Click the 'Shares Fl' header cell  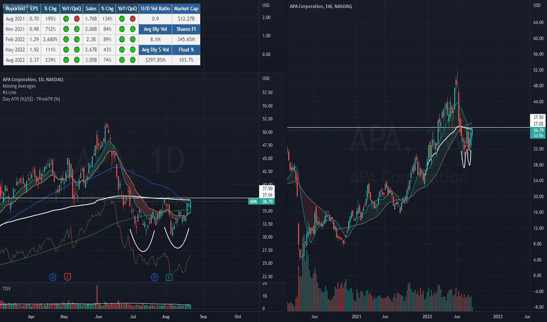[x=186, y=29]
